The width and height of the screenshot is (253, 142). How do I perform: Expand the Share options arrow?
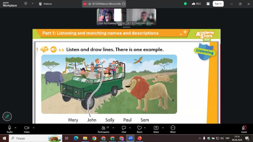point(163,128)
